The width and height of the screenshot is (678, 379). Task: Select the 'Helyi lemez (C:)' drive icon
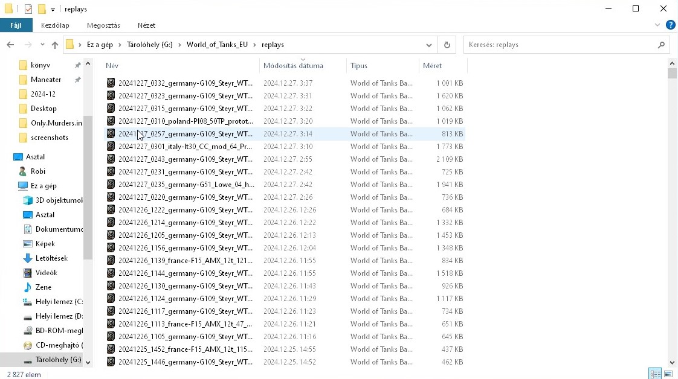pos(28,302)
